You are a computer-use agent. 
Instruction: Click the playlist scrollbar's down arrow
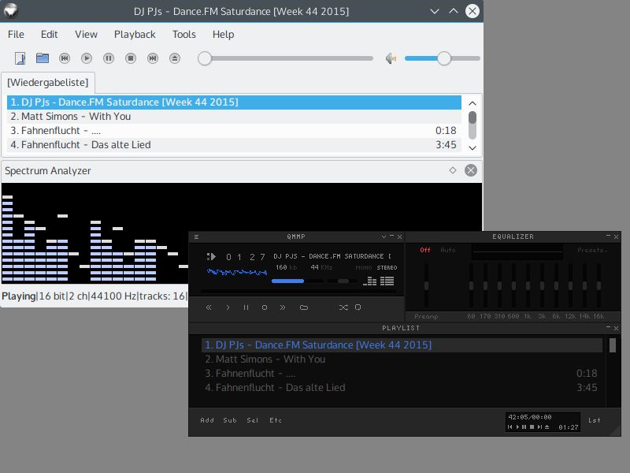(472, 147)
